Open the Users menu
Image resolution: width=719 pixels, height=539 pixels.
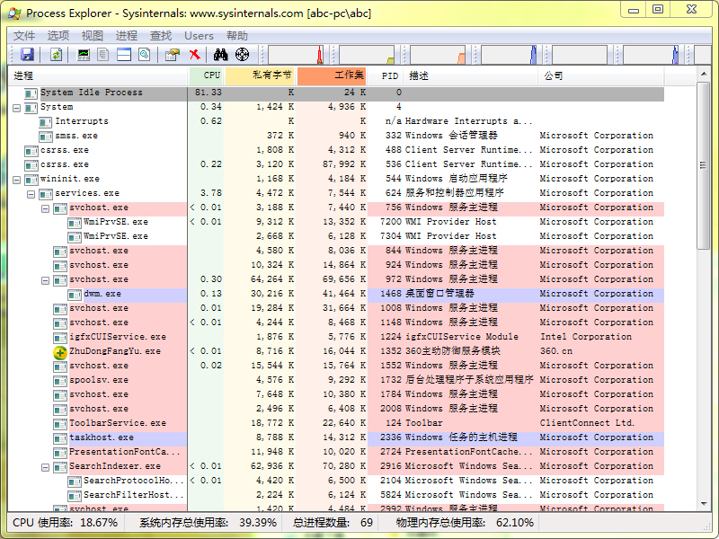tap(199, 36)
